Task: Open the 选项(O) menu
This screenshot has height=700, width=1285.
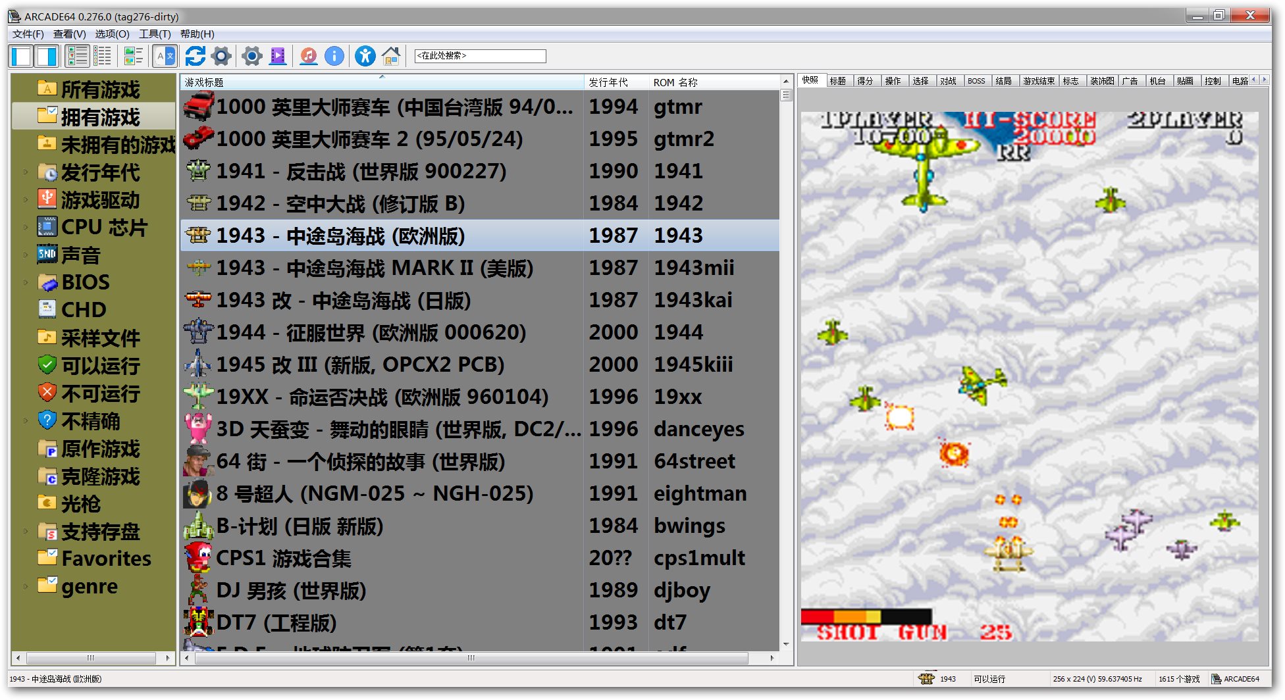Action: coord(112,34)
